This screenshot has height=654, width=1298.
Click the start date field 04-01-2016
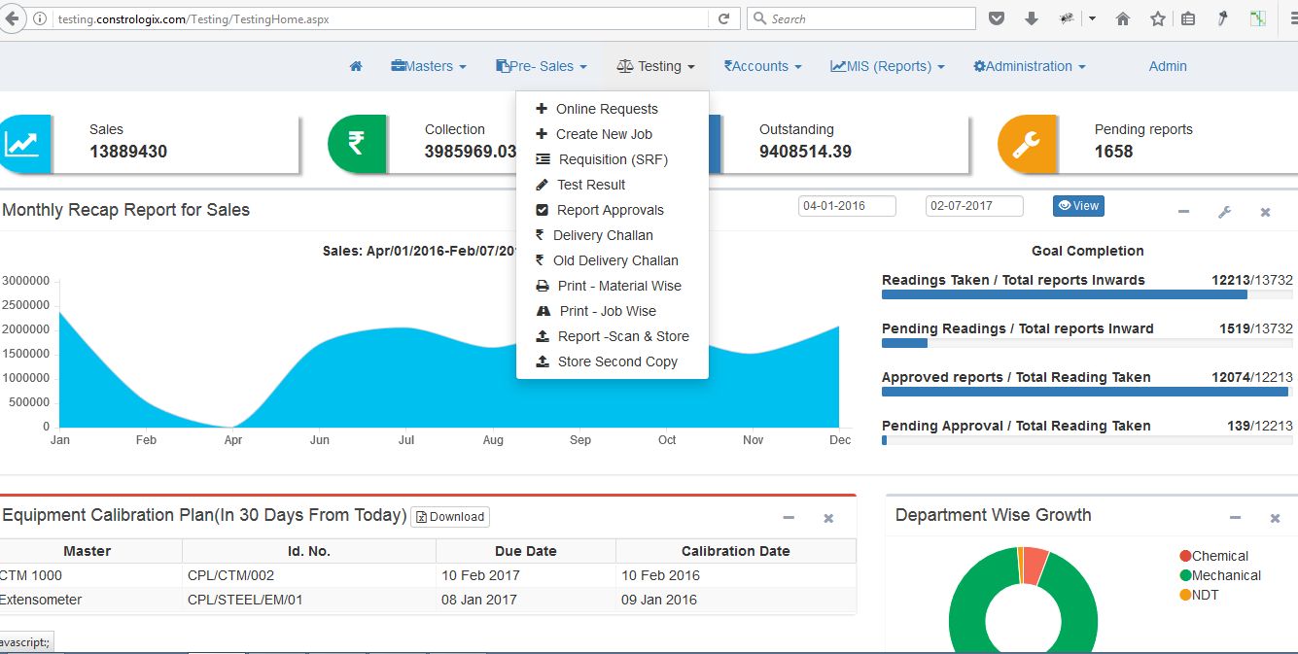(847, 206)
